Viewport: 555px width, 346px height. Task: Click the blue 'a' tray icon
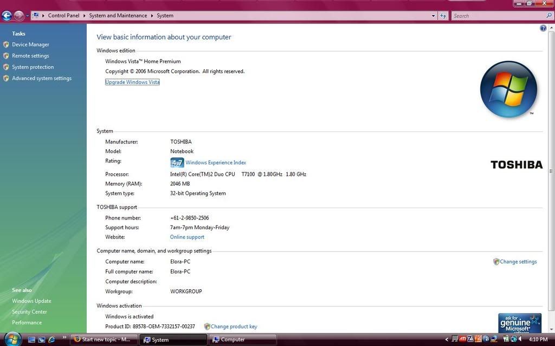487,339
